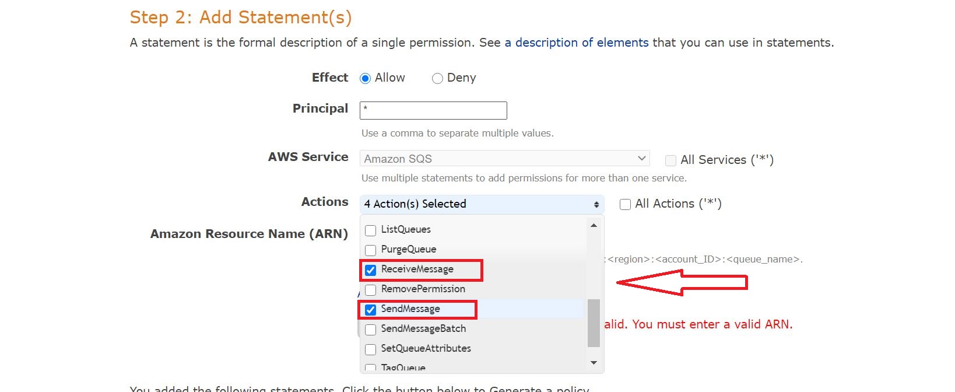Click the actions list scroll up arrow
Image resolution: width=955 pixels, height=392 pixels.
[x=594, y=226]
